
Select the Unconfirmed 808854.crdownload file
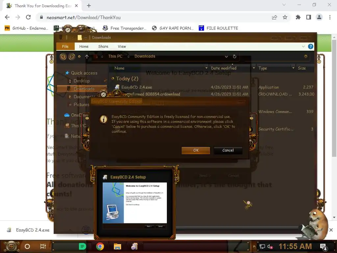[155, 94]
